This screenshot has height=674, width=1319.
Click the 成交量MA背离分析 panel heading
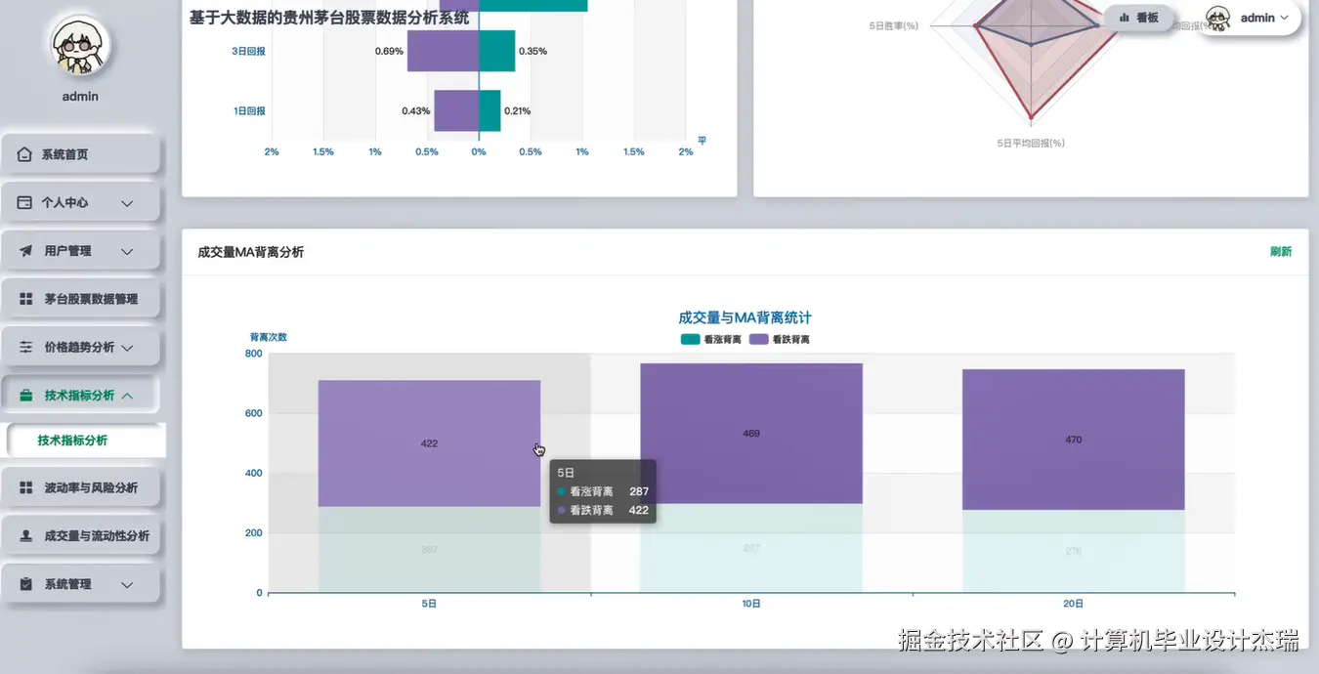tap(250, 252)
